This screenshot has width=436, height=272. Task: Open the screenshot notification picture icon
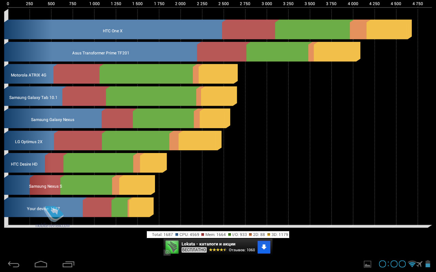(x=368, y=264)
